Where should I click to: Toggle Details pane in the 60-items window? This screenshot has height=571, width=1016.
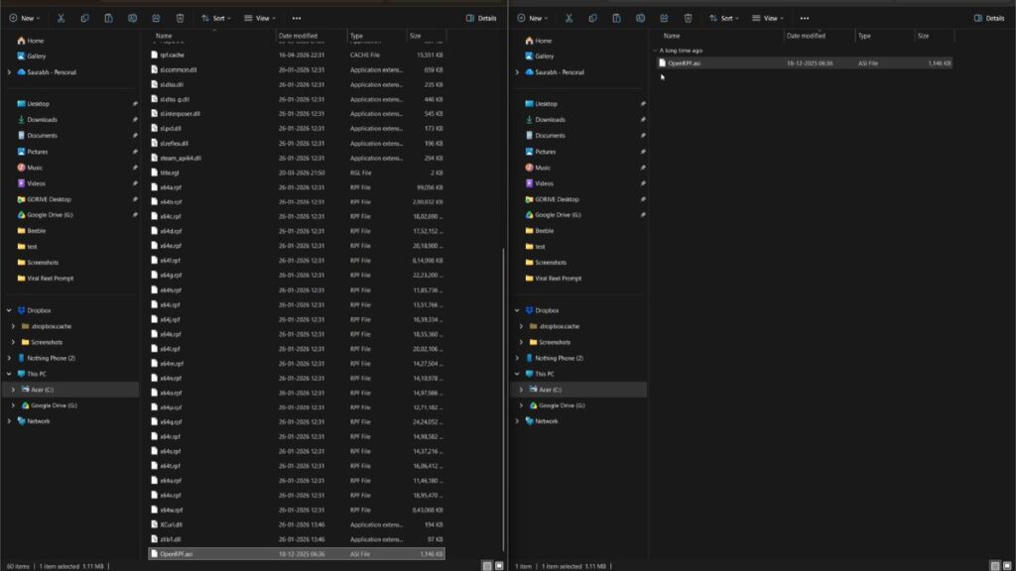click(481, 18)
